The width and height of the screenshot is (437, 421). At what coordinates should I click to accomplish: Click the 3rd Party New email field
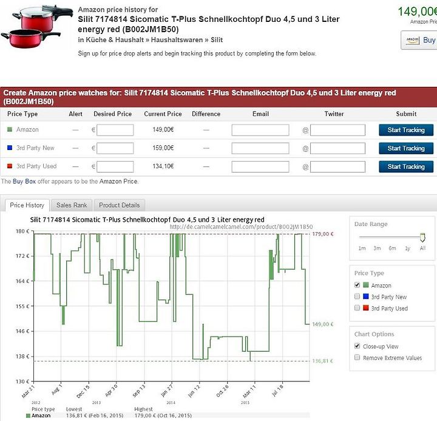(260, 148)
